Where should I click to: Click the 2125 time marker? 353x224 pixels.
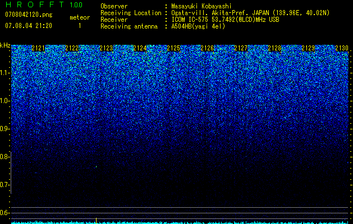[173, 48]
